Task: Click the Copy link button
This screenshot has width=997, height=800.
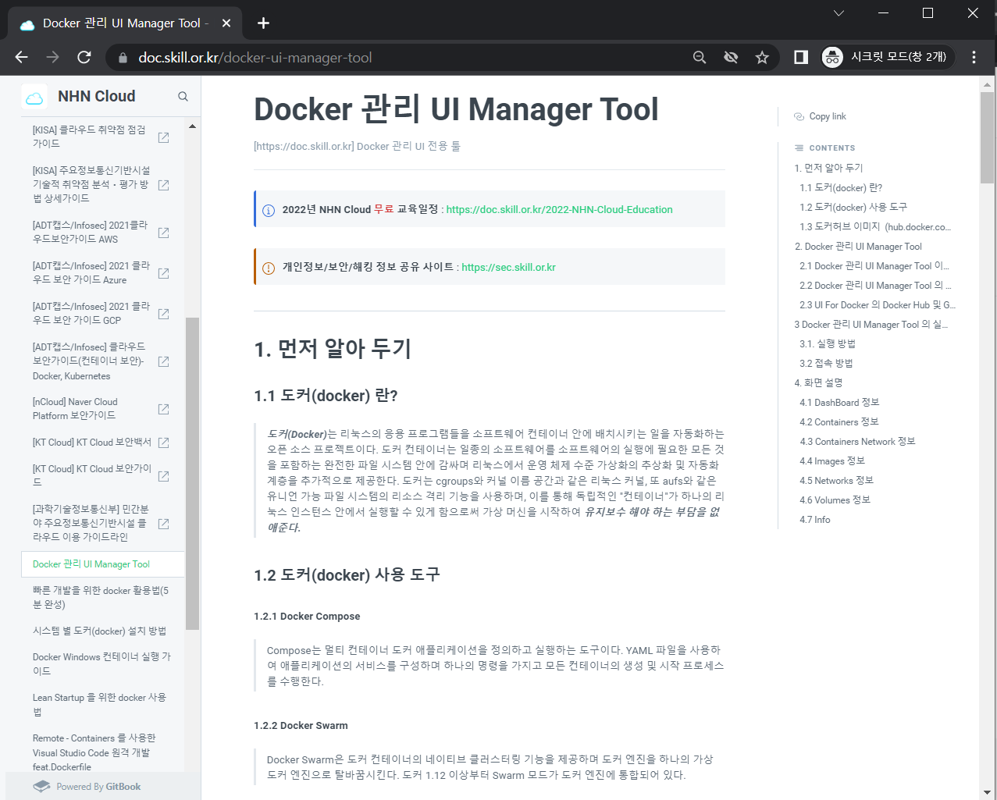Action: (820, 116)
